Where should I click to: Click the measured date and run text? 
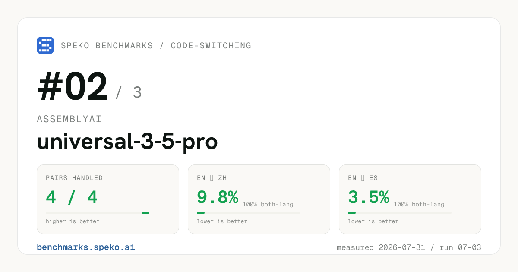(409, 248)
